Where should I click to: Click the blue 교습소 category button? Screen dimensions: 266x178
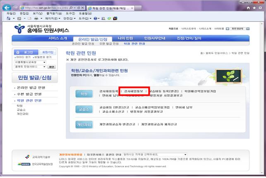[84, 109]
